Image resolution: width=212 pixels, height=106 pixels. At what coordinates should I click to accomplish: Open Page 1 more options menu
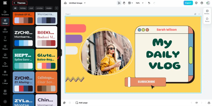point(199,14)
